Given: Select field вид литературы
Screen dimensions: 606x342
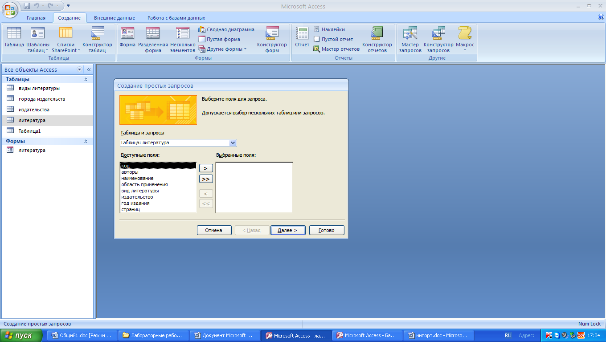Looking at the screenshot, I should [x=158, y=191].
